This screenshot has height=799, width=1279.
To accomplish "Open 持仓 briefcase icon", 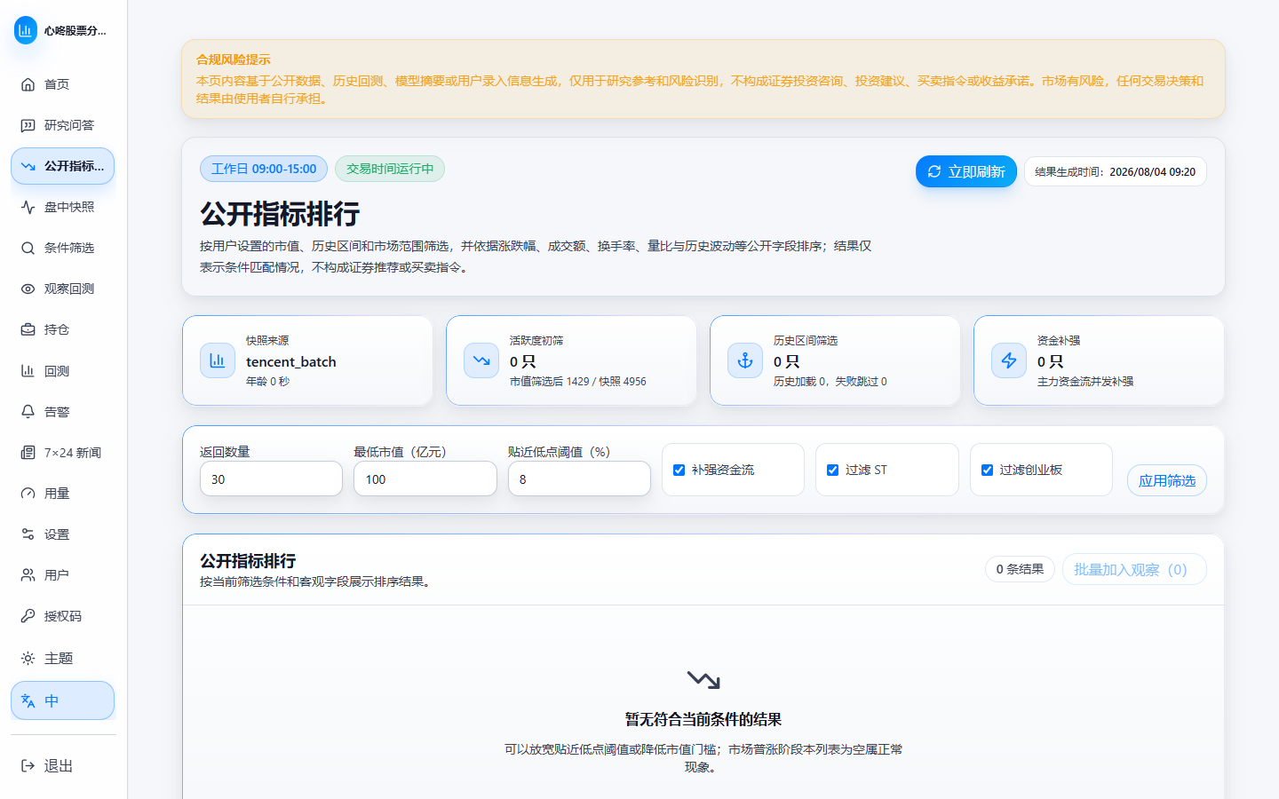I will click(28, 329).
